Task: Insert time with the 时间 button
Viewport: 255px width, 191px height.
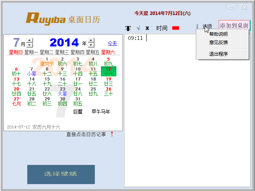Action: tap(162, 28)
